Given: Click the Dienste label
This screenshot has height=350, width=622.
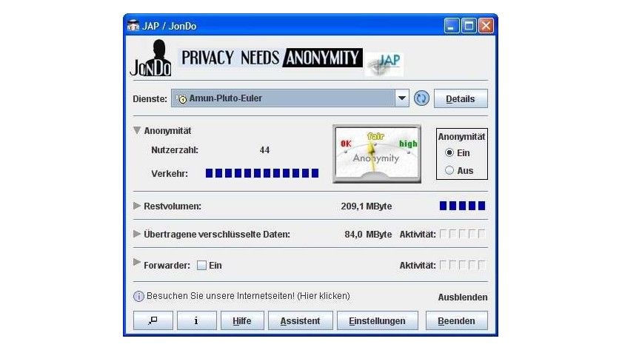Looking at the screenshot, I should tap(150, 98).
